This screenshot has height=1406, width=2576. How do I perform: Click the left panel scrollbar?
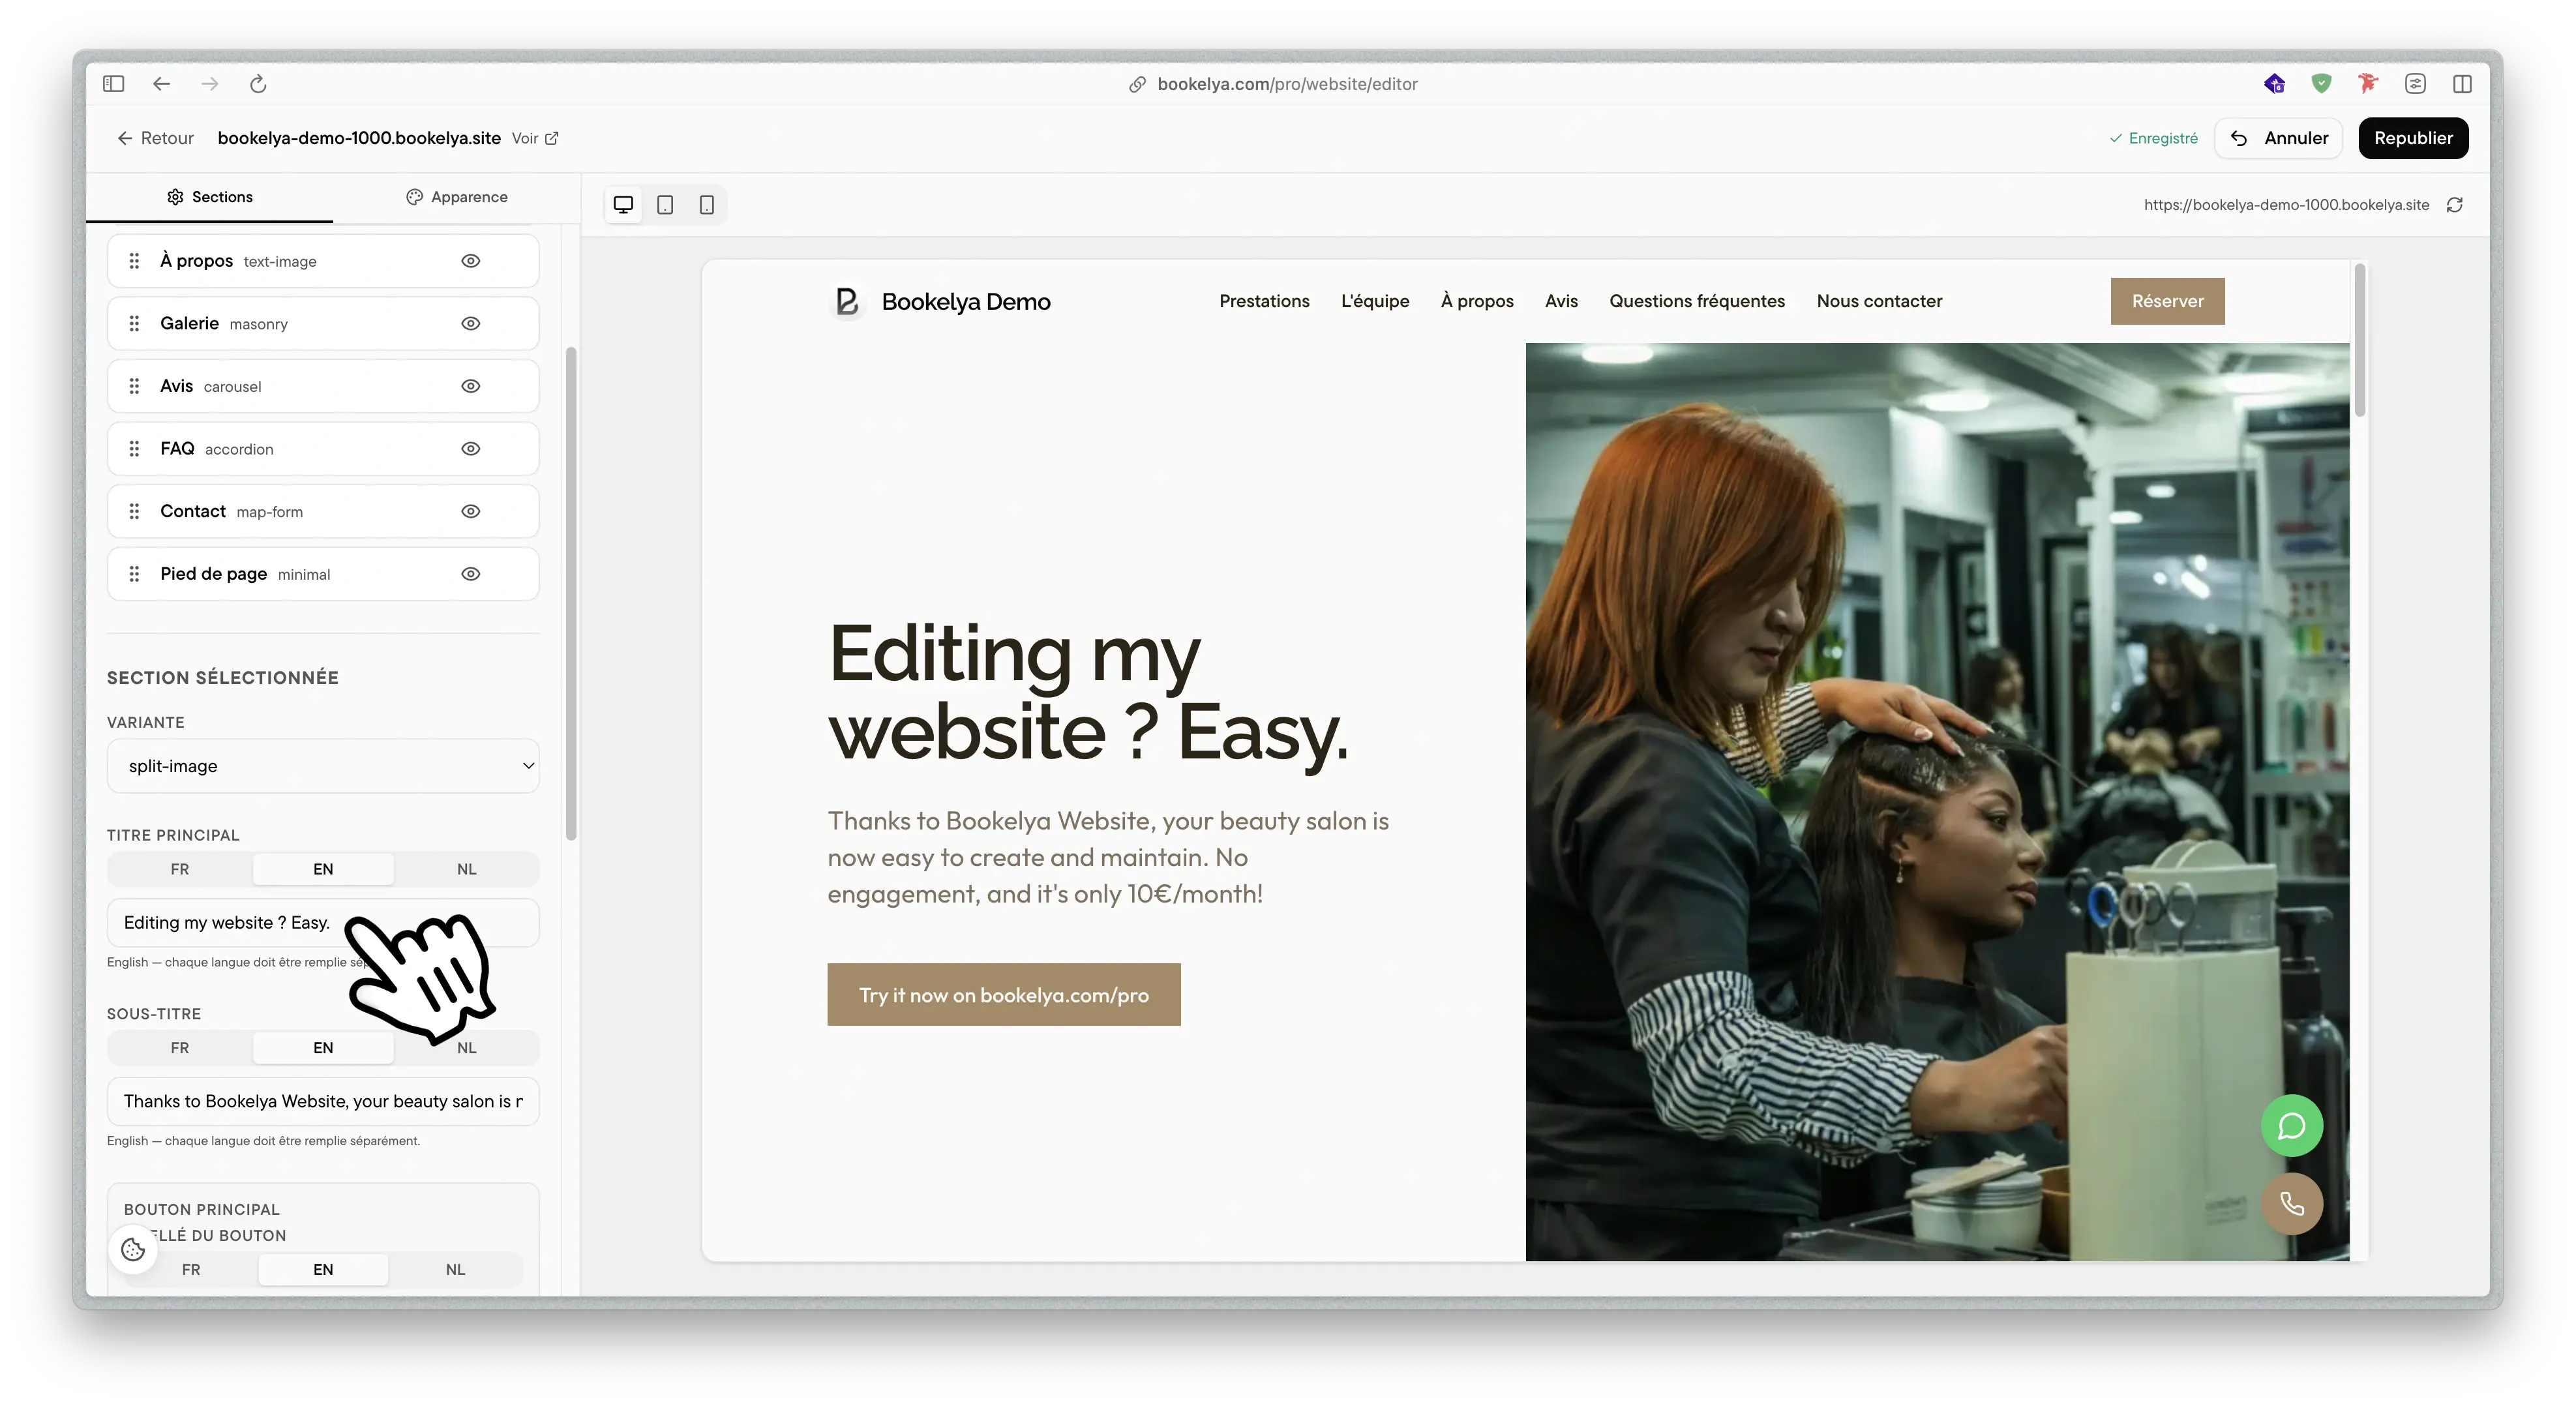pos(571,594)
